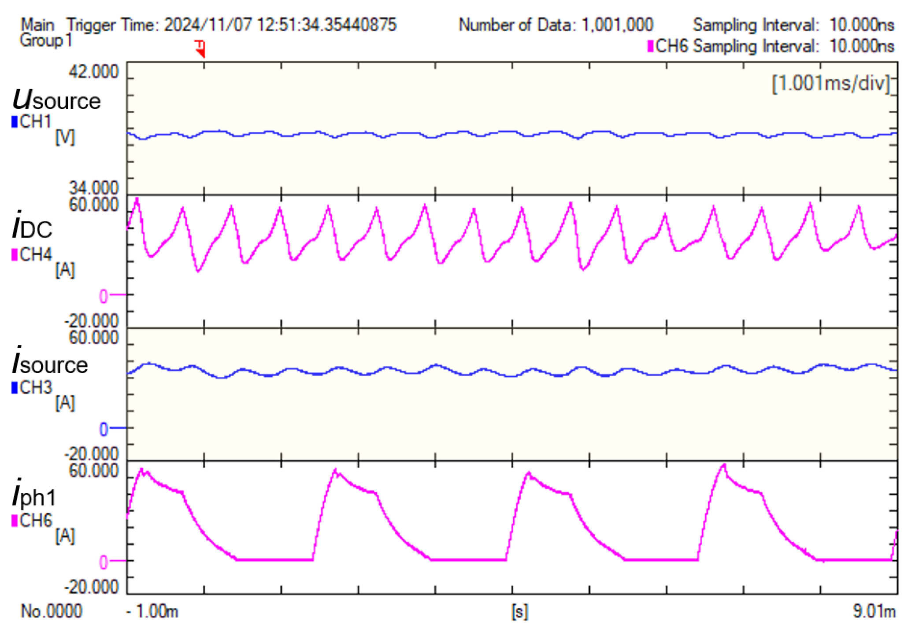919x632 pixels.
Task: Click the magenta CH6 color swatch
Action: tap(15, 520)
